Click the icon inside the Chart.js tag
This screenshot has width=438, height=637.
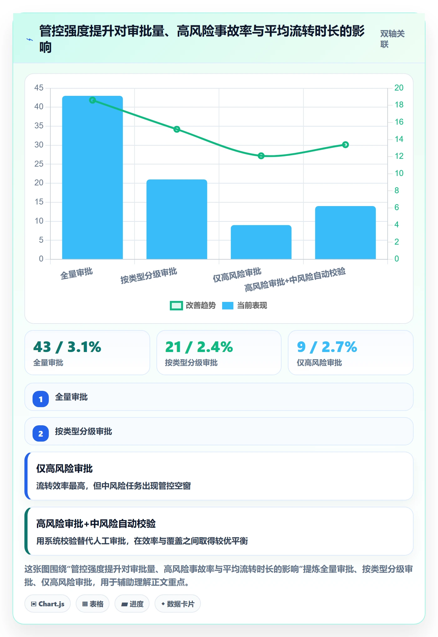click(34, 604)
